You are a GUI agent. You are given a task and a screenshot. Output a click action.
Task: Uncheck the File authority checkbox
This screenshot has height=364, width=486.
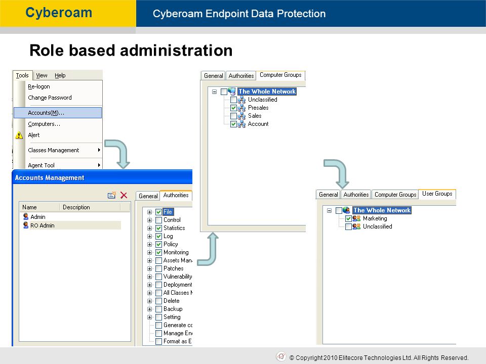158,212
